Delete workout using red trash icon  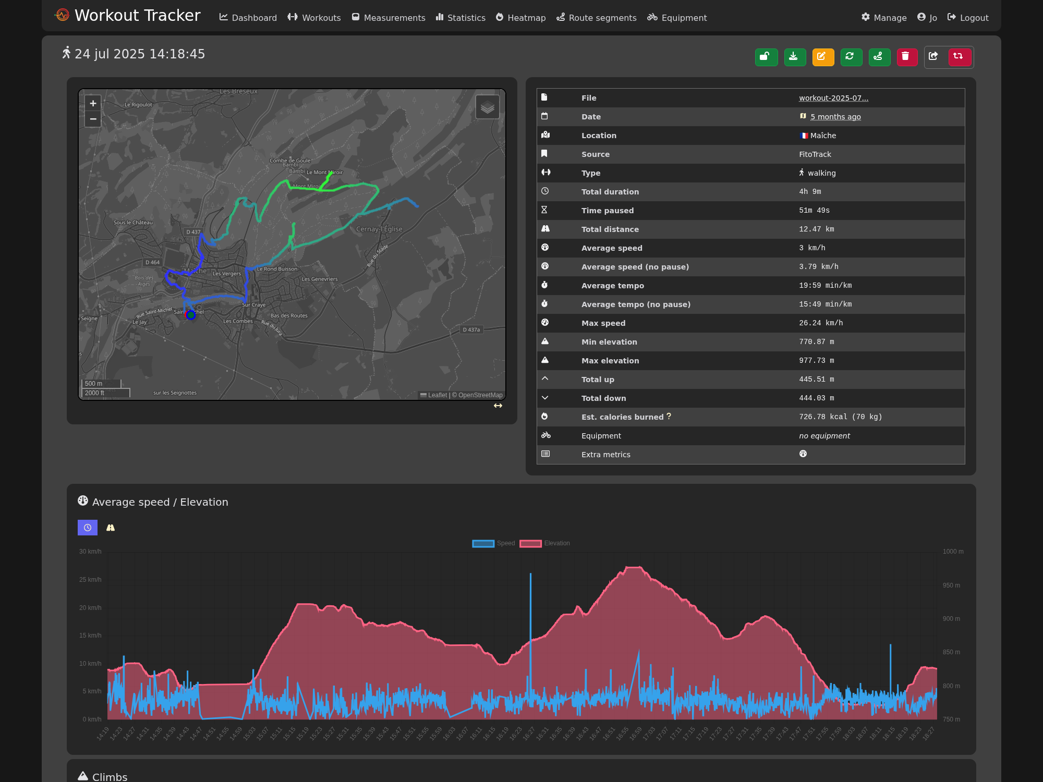906,57
